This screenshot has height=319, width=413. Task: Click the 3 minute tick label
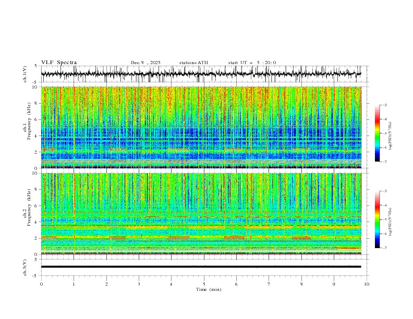139,284
